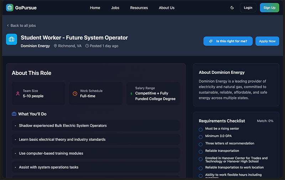This screenshot has width=285, height=180.
Task: Click the Login button
Action: (x=248, y=7)
